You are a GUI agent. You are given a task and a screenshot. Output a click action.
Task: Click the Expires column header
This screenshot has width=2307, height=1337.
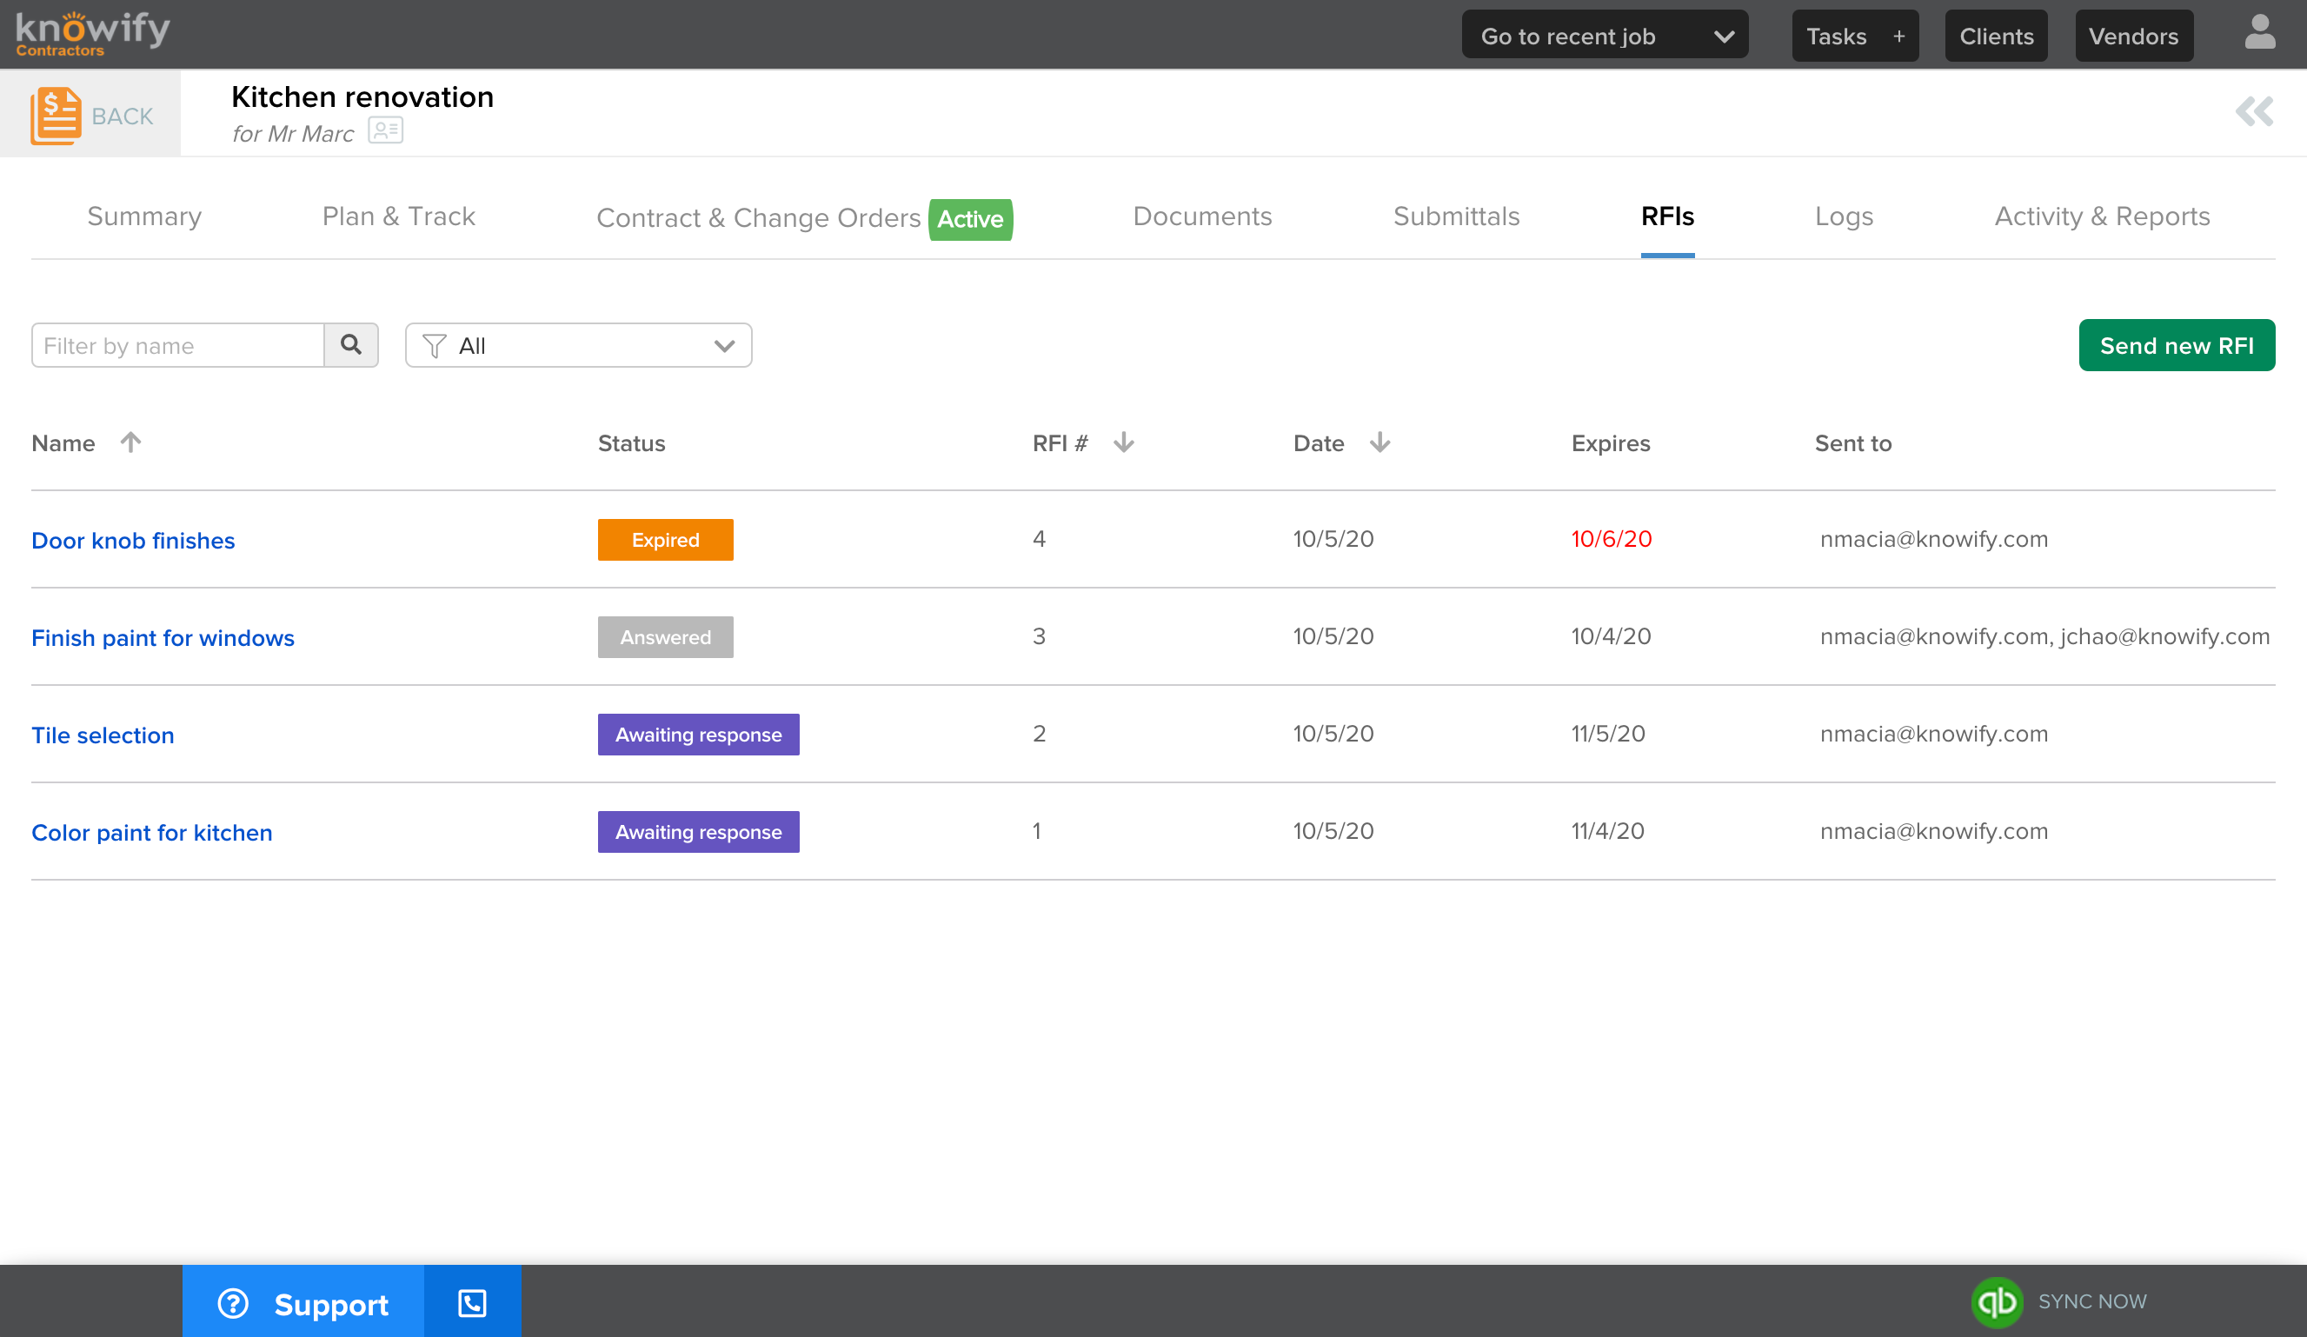click(1612, 443)
